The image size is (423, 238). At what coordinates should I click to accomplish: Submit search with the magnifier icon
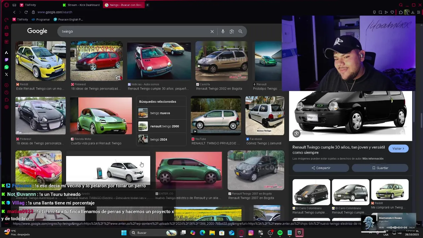pos(241,31)
